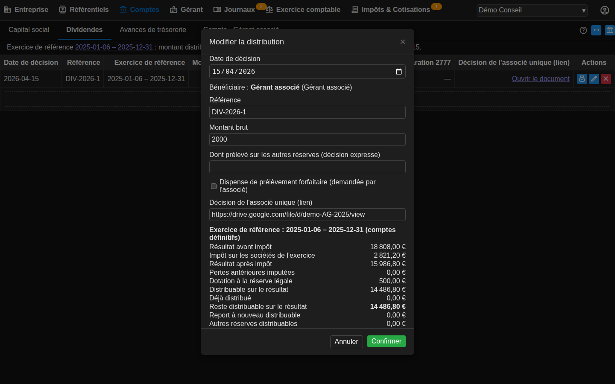The width and height of the screenshot is (615, 384).
Task: Click the Actions column header
Action: [x=594, y=63]
